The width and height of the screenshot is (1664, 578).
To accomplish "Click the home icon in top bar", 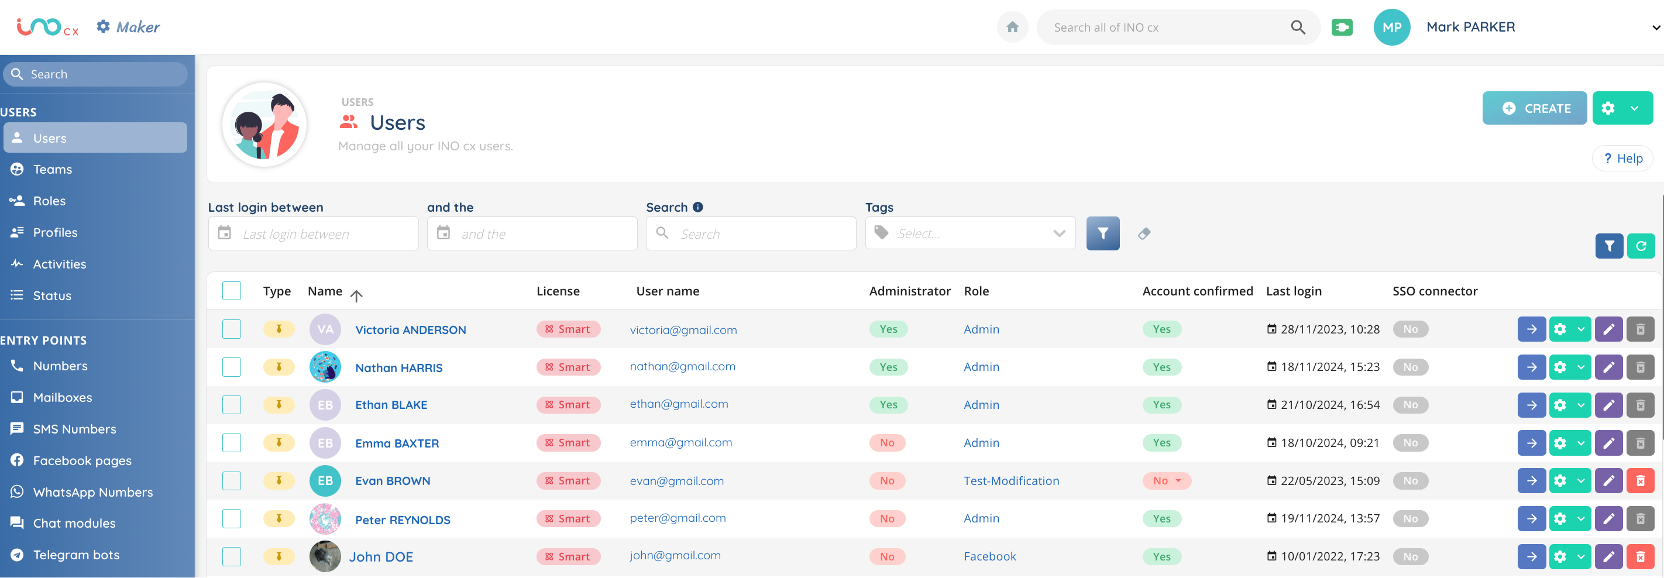I will click(1012, 27).
